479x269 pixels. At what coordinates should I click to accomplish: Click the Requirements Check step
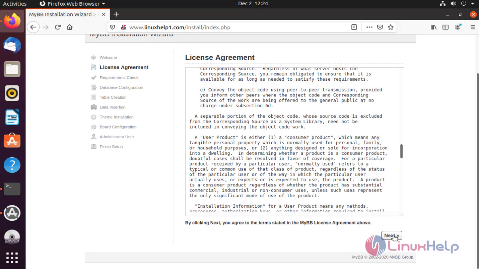(119, 77)
